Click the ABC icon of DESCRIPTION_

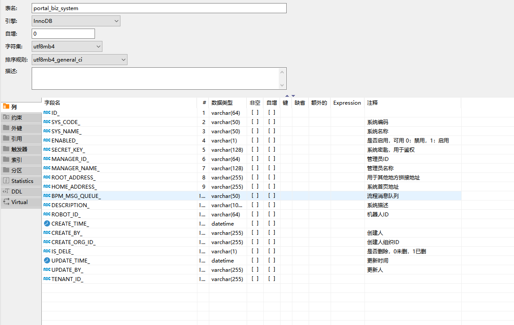pos(47,205)
